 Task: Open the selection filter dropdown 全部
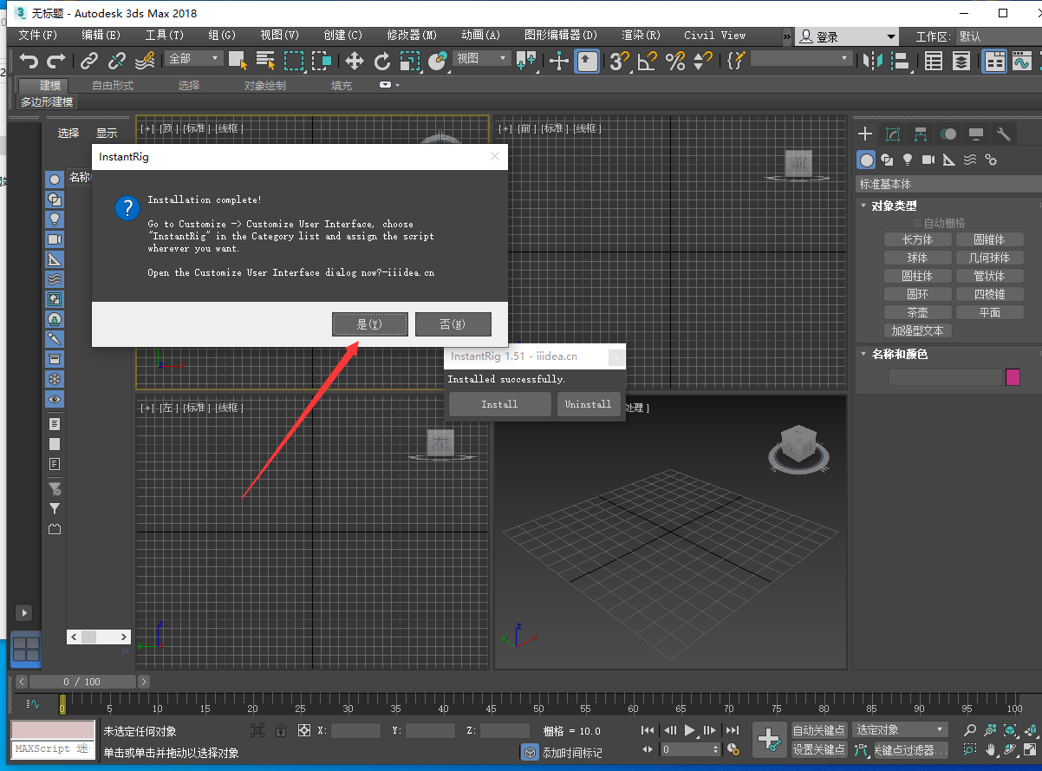(195, 58)
